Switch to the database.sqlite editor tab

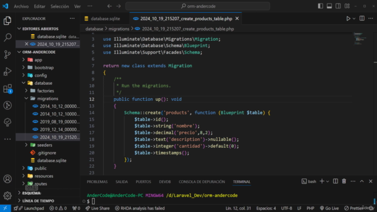(x=105, y=18)
